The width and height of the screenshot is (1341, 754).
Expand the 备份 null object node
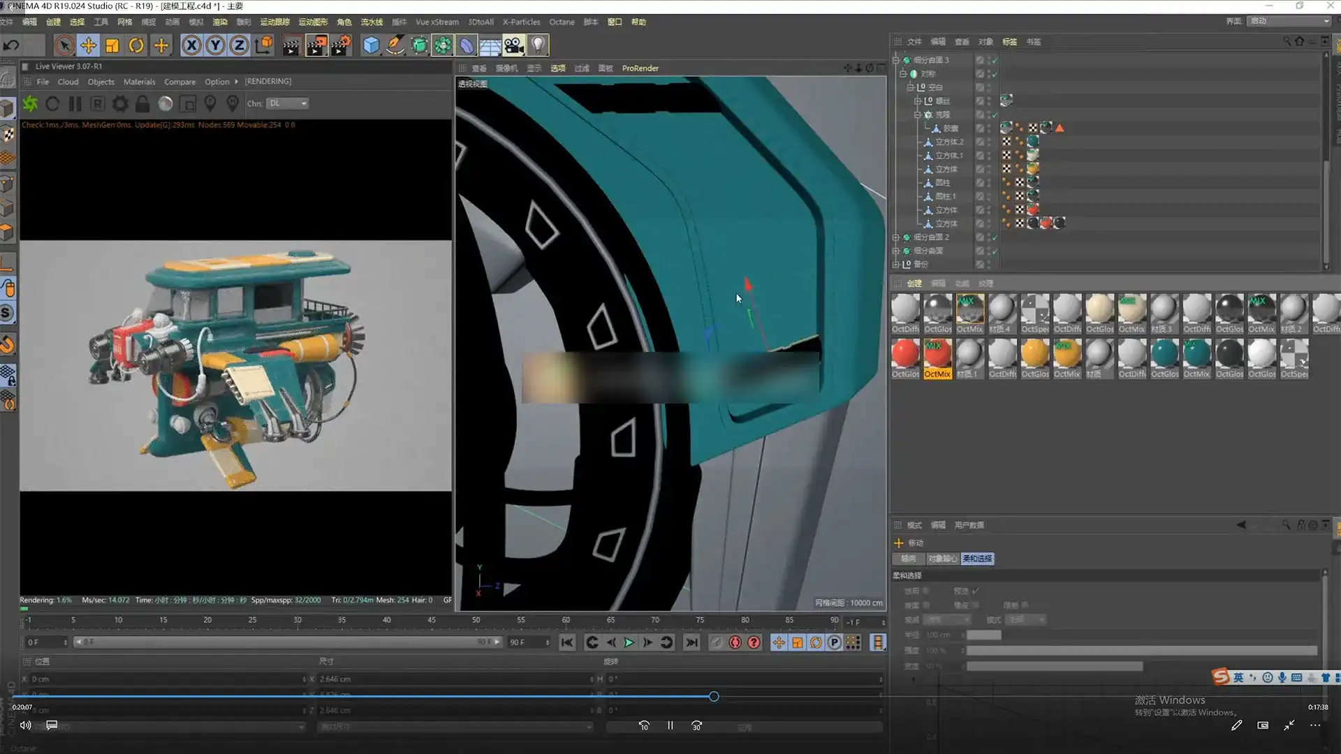(896, 265)
